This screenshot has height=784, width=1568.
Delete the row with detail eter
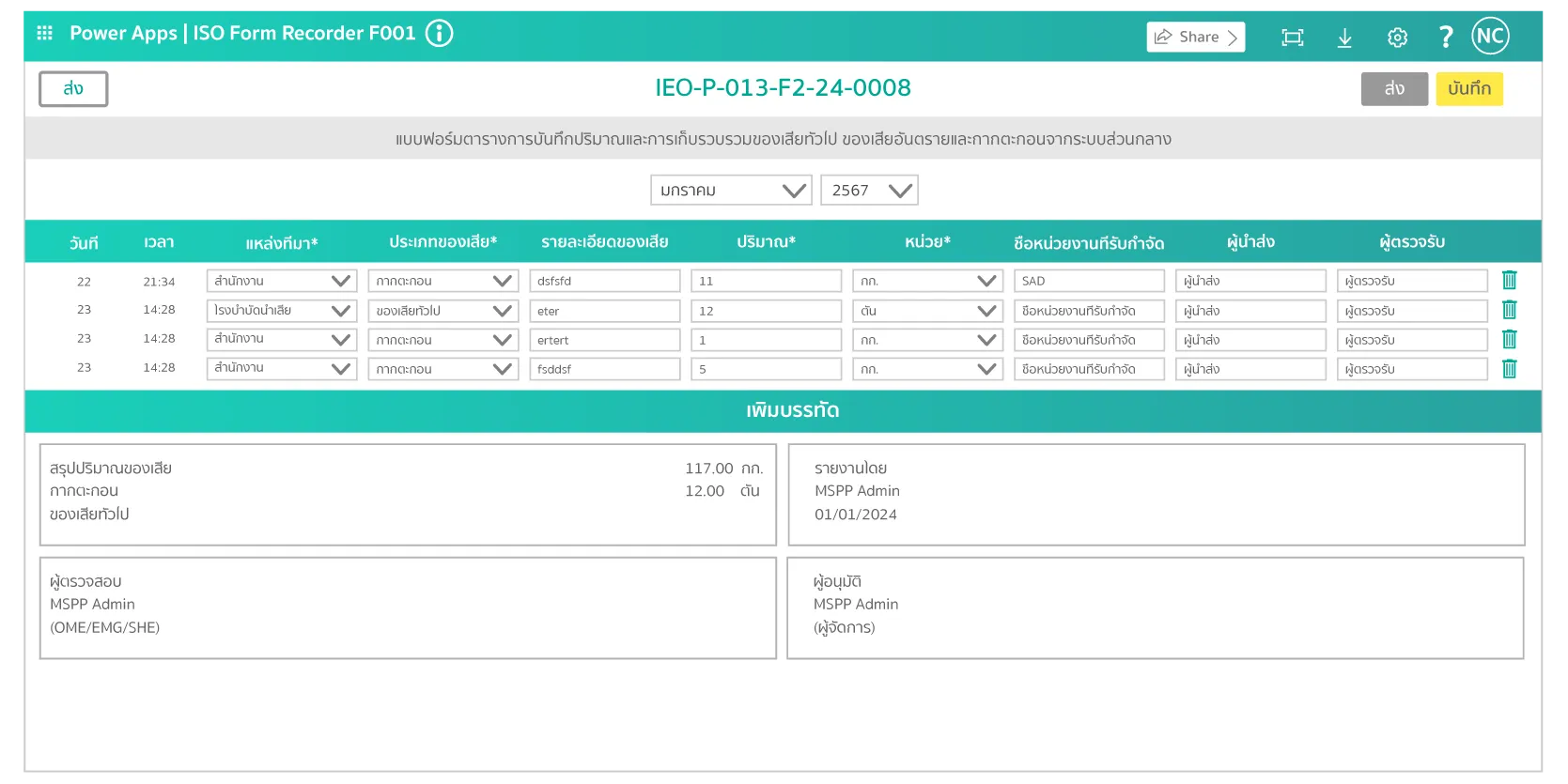pos(1509,310)
